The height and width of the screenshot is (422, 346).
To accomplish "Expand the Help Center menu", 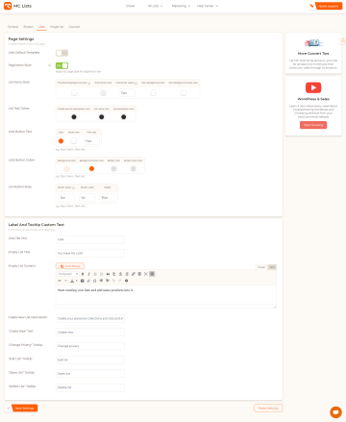I will (x=208, y=6).
